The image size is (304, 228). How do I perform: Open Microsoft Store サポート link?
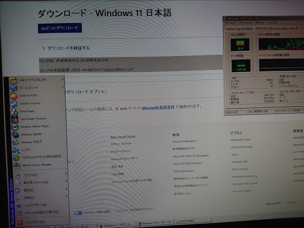point(125,159)
